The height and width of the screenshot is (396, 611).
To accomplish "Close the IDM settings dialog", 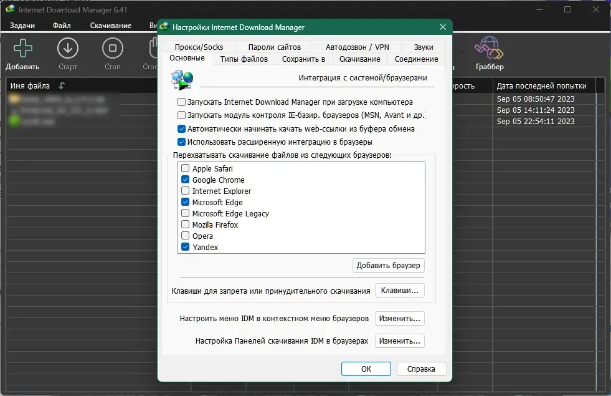I will (x=443, y=27).
